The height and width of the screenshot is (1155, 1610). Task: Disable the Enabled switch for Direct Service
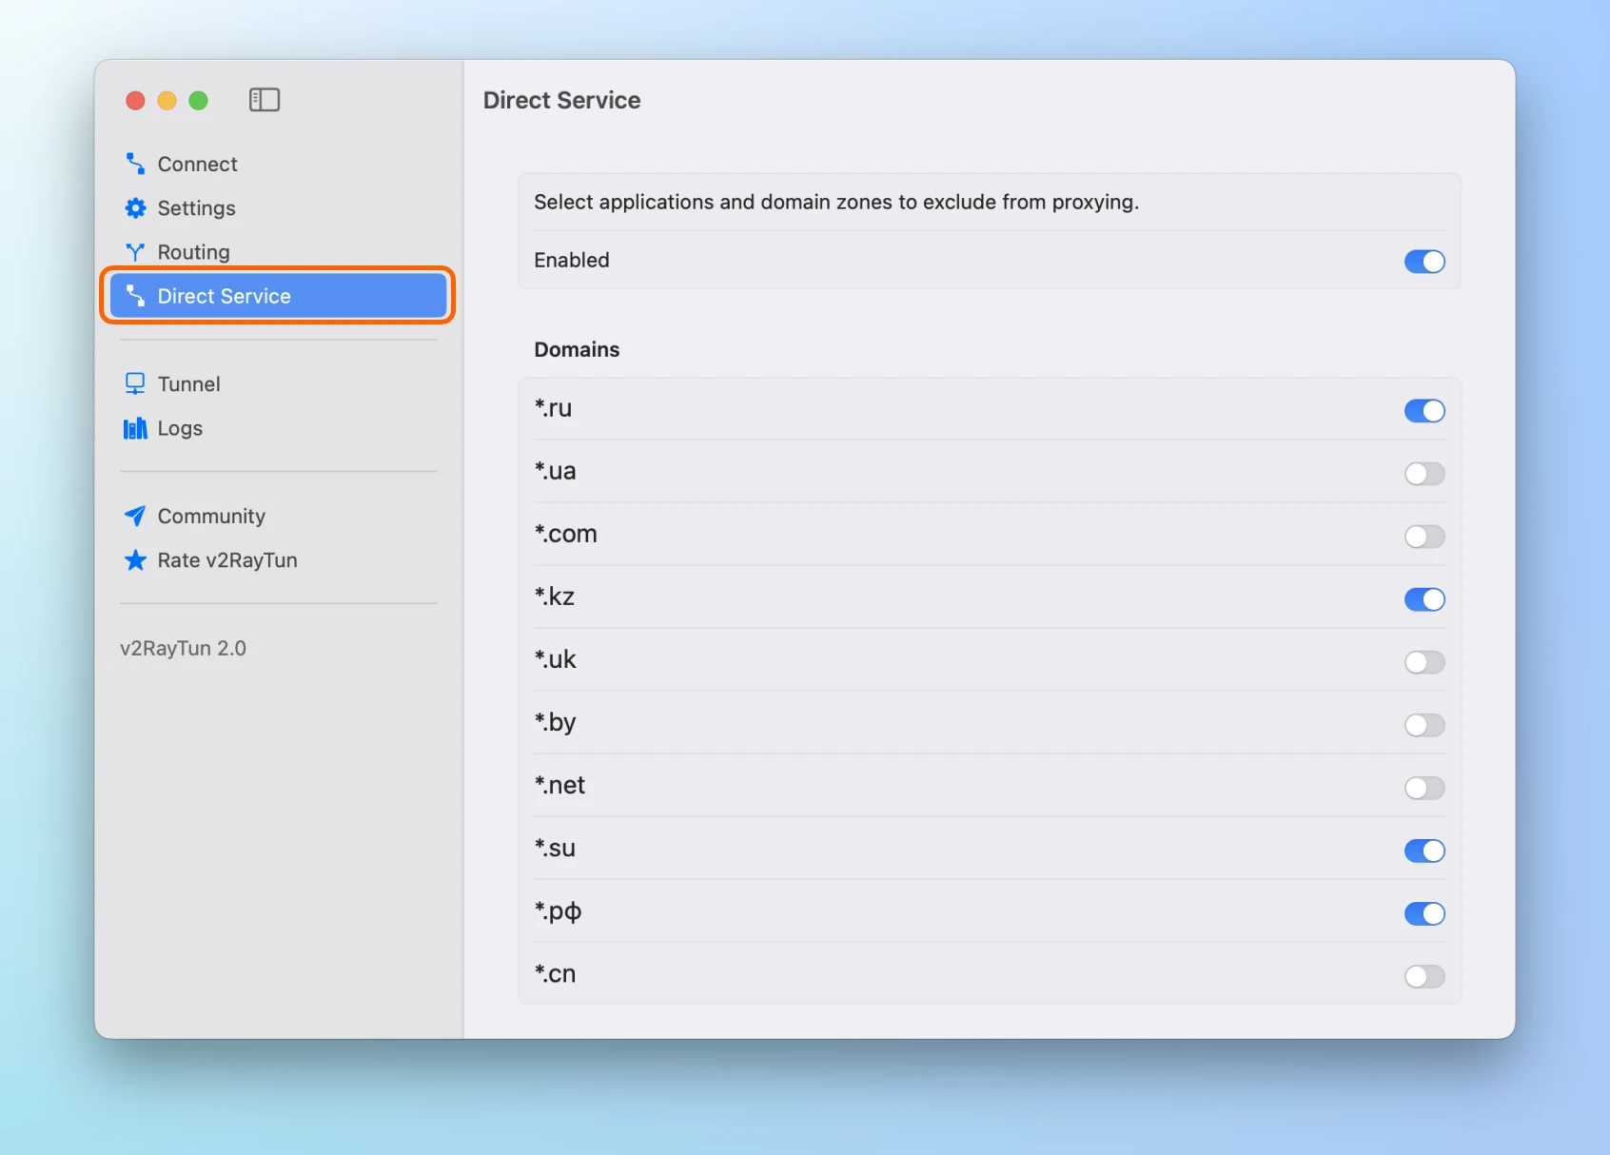point(1423,262)
